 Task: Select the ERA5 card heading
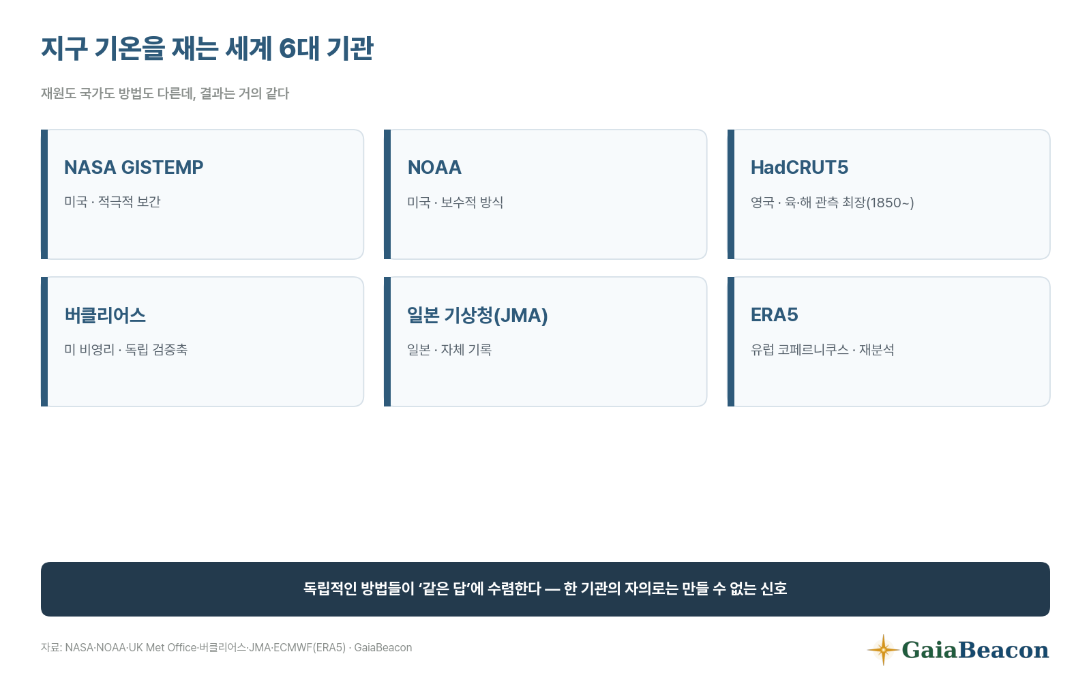coord(775,315)
